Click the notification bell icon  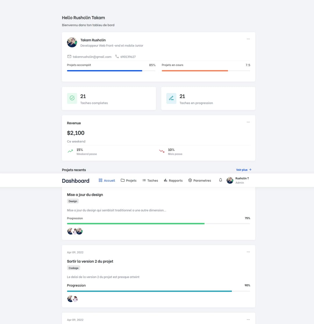coord(220,180)
